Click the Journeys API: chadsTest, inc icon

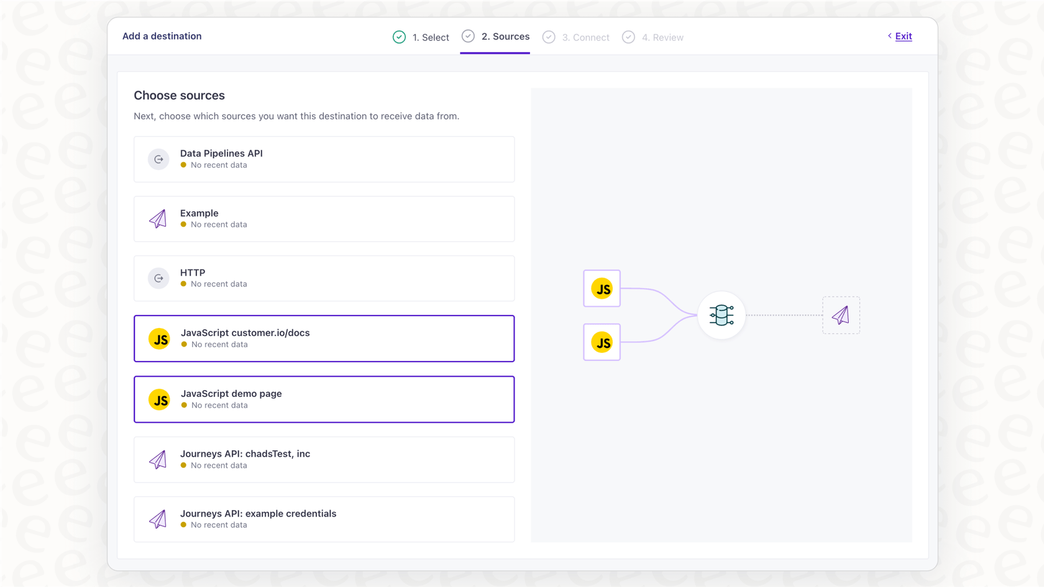click(158, 460)
